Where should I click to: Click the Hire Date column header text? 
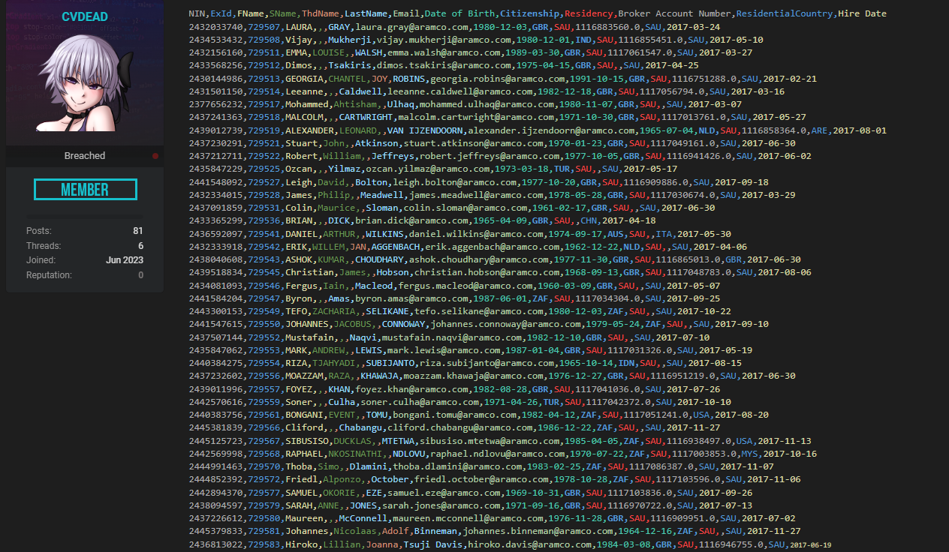tap(862, 13)
